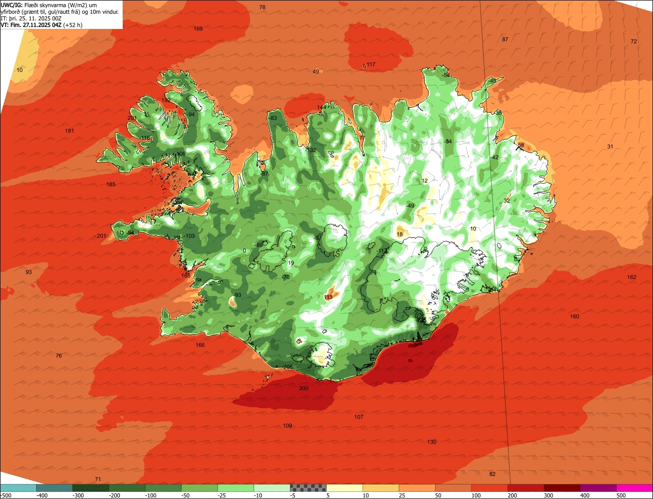Click the value 82 on the map
This screenshot has height=499, width=653.
tap(492, 474)
